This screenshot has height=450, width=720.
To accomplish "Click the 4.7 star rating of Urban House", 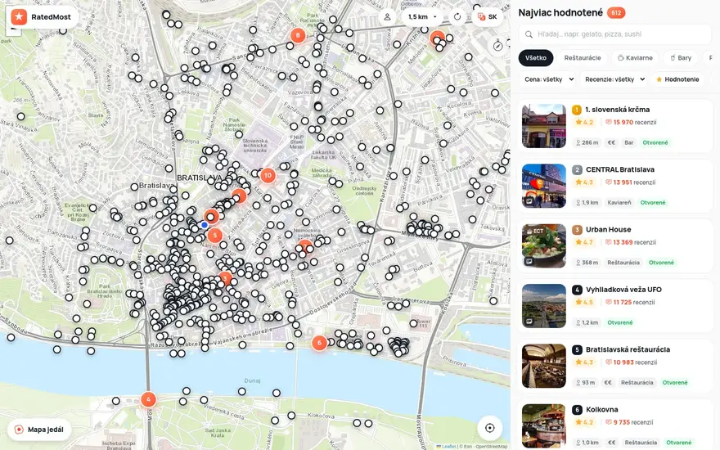I will (x=584, y=242).
